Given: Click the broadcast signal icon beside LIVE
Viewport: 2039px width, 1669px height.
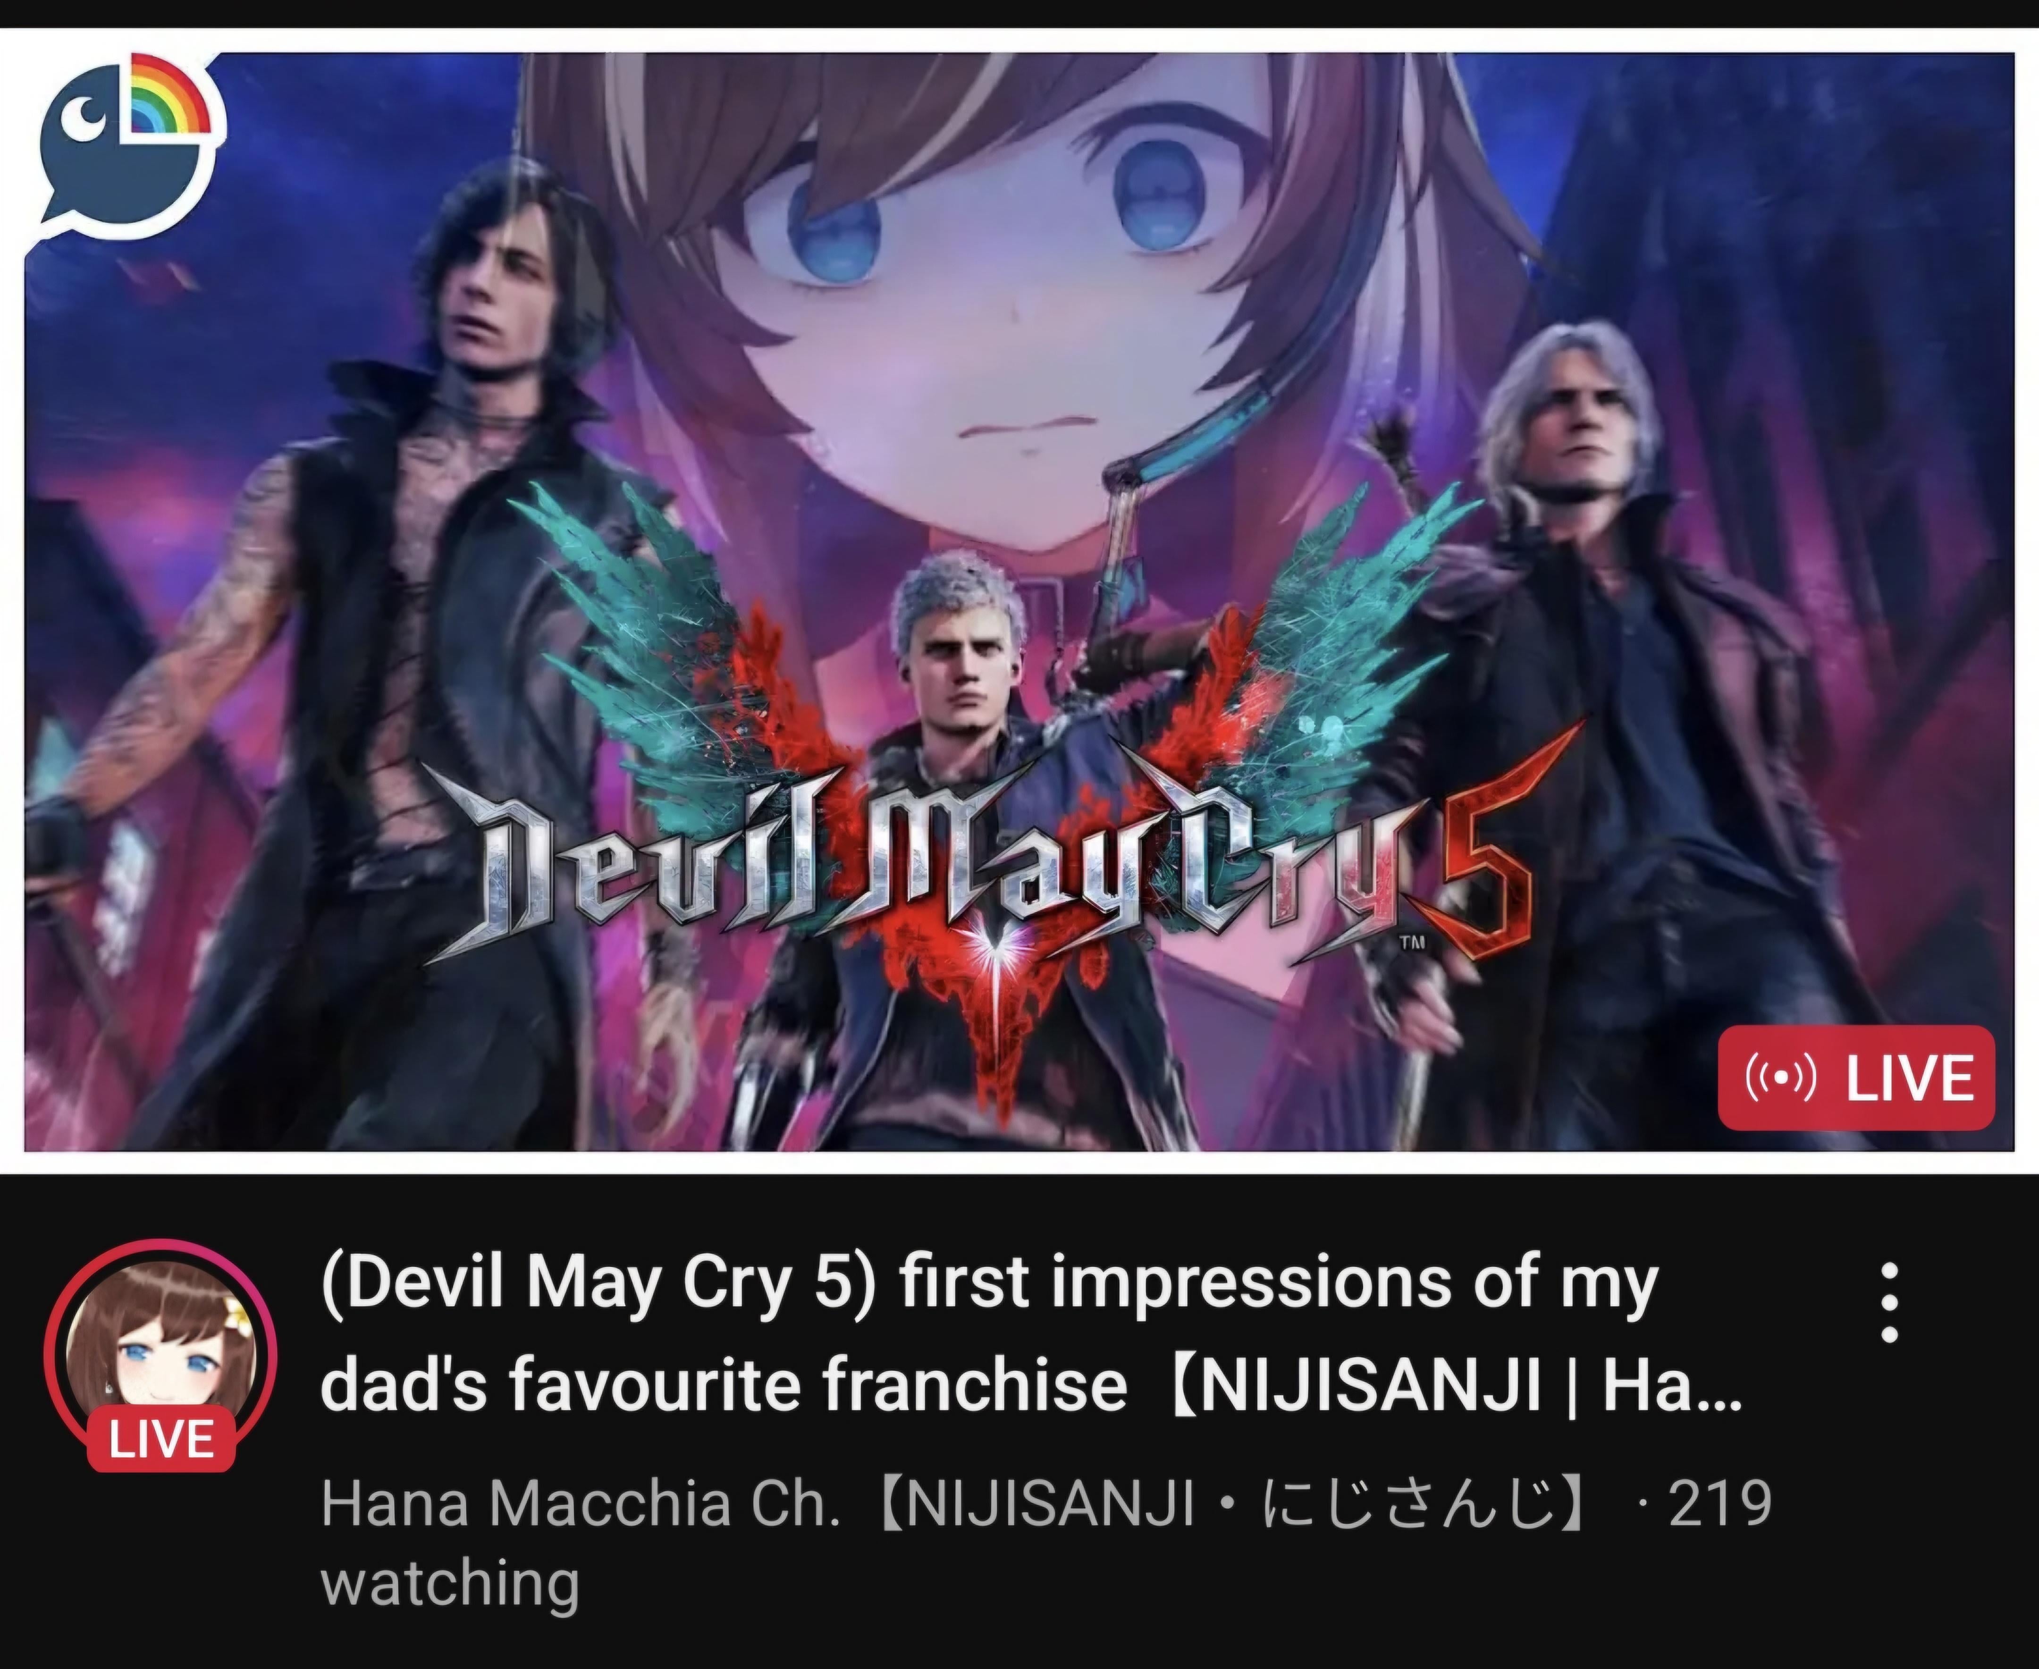Looking at the screenshot, I should click(x=1779, y=1079).
